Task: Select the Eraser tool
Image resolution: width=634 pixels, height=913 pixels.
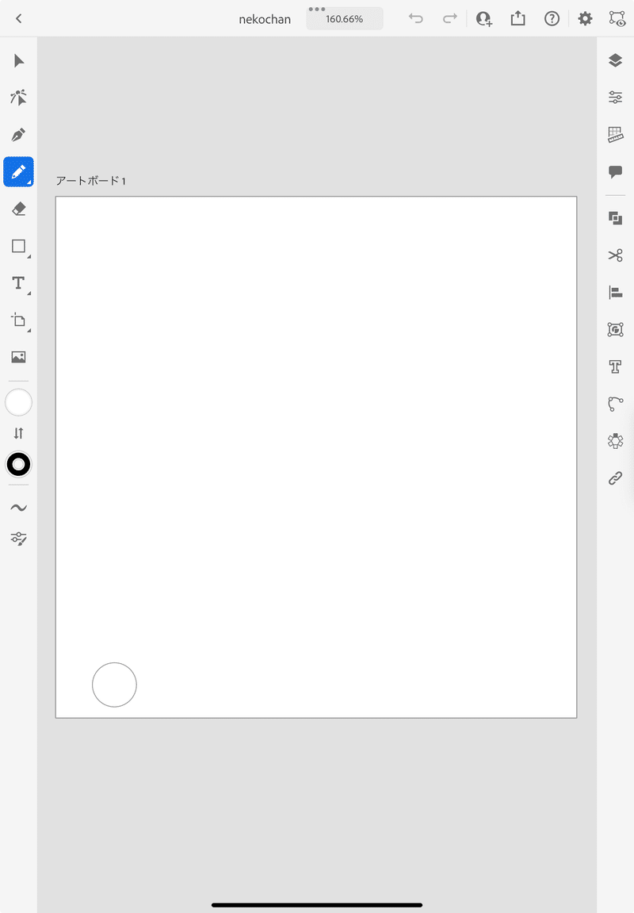Action: point(18,209)
